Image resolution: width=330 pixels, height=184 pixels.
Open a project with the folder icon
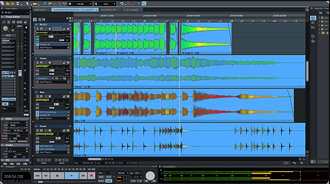8,3
